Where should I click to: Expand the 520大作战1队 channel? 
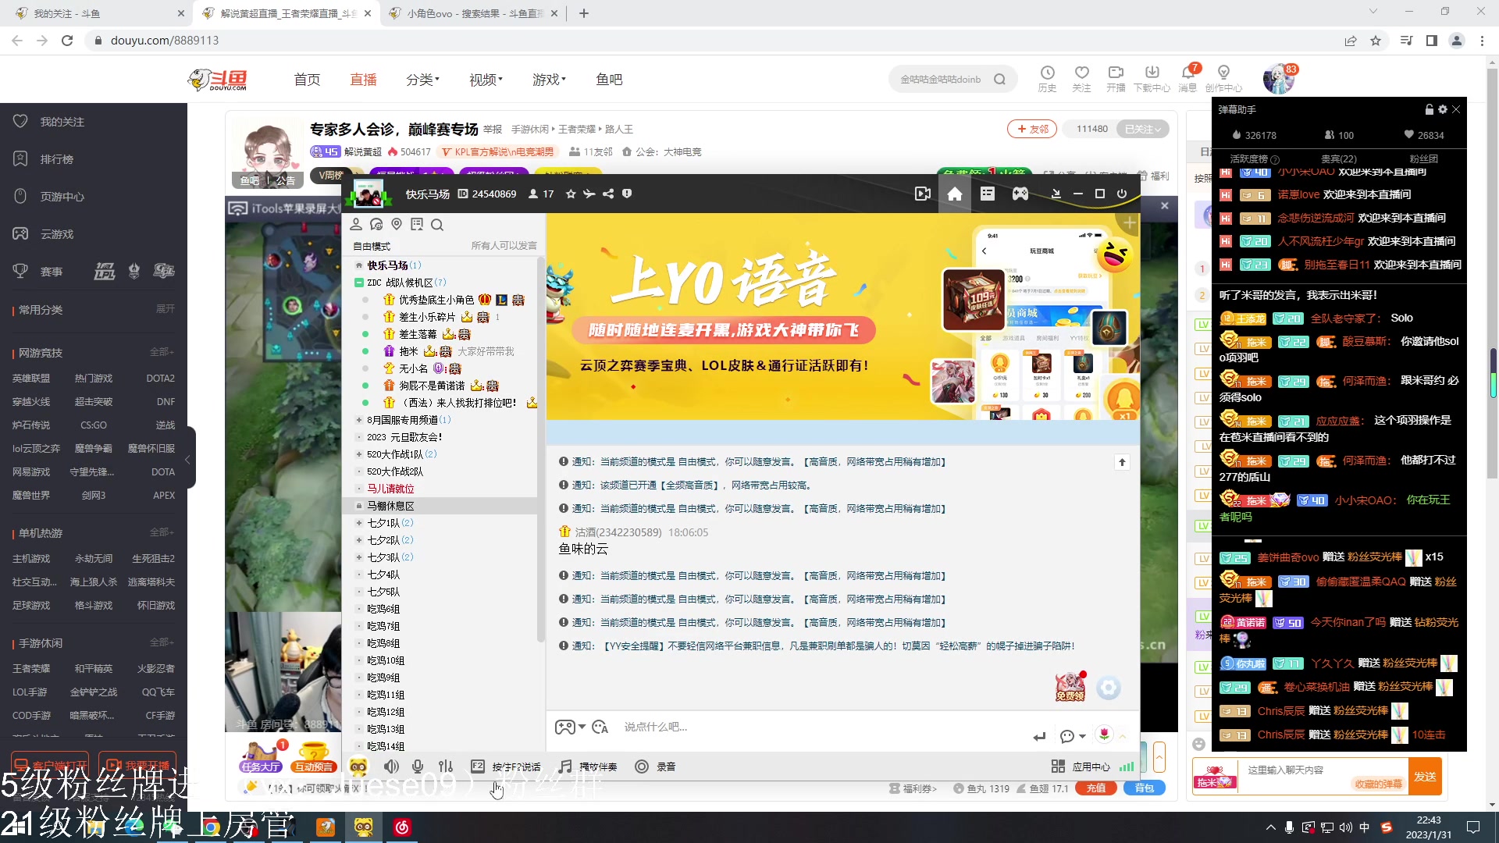point(358,454)
